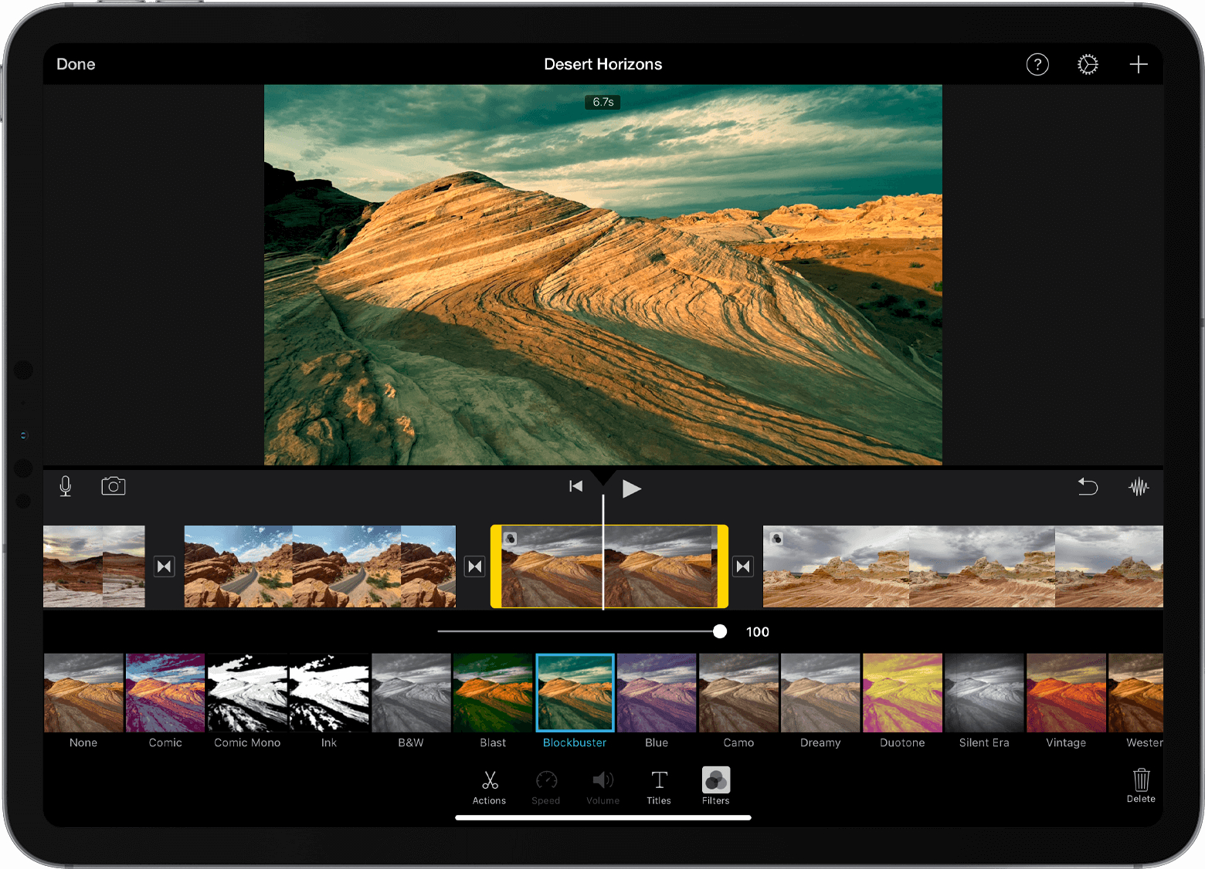
Task: Switch to the Titles tab
Action: 659,787
